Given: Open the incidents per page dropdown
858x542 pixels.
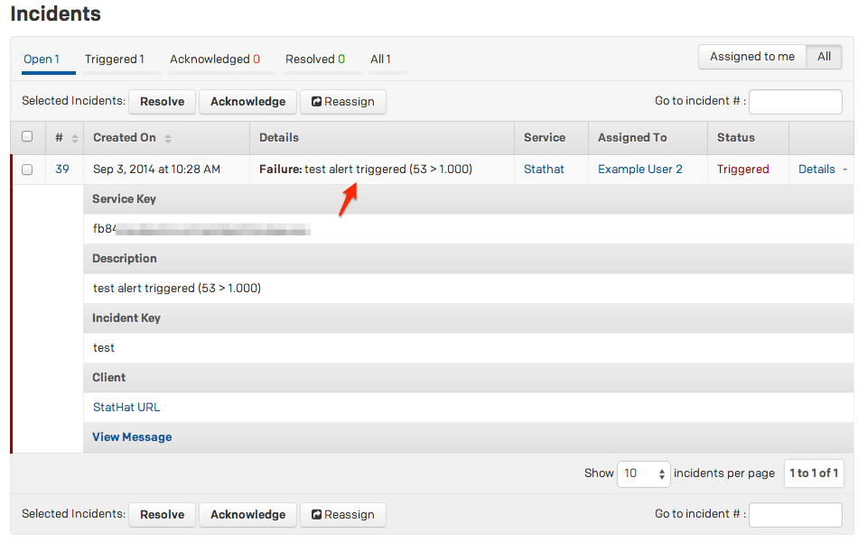Looking at the screenshot, I should coord(643,473).
